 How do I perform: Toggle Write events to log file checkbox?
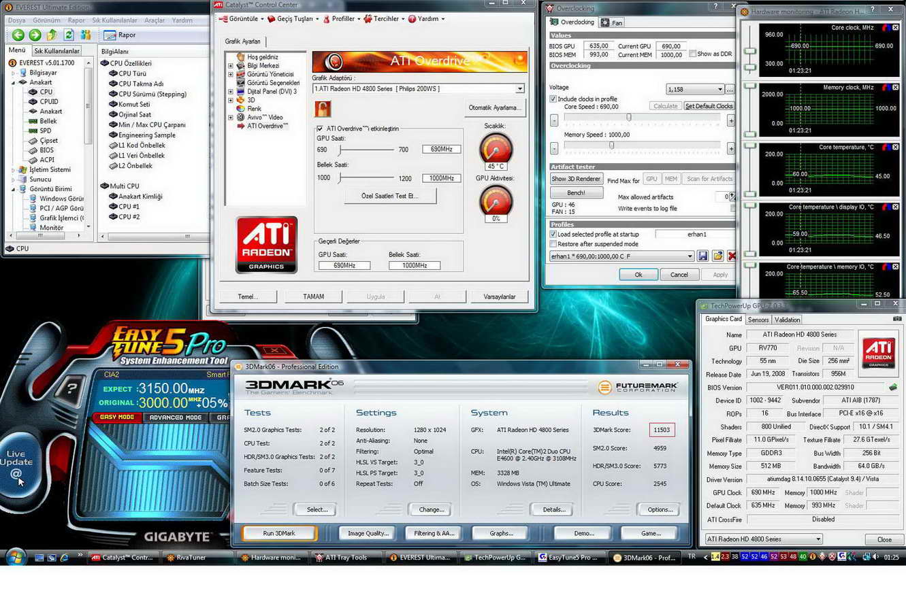tap(733, 208)
